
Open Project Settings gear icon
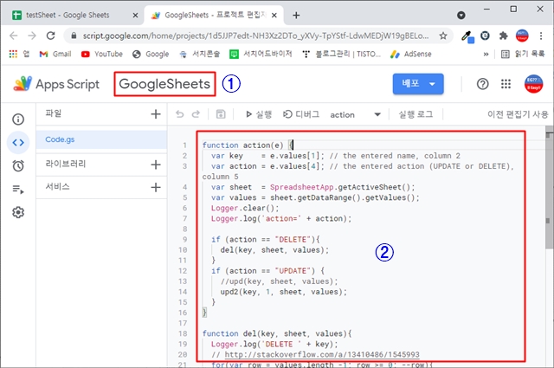18,212
